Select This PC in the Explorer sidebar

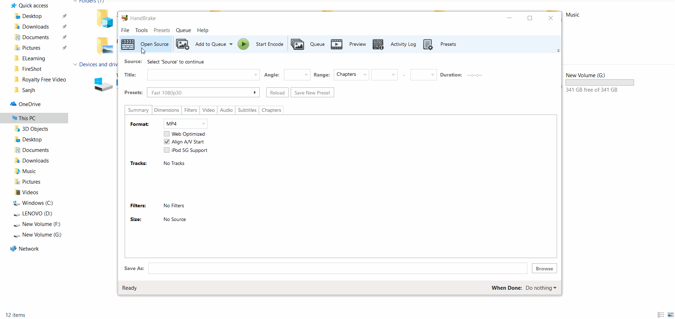(x=27, y=118)
